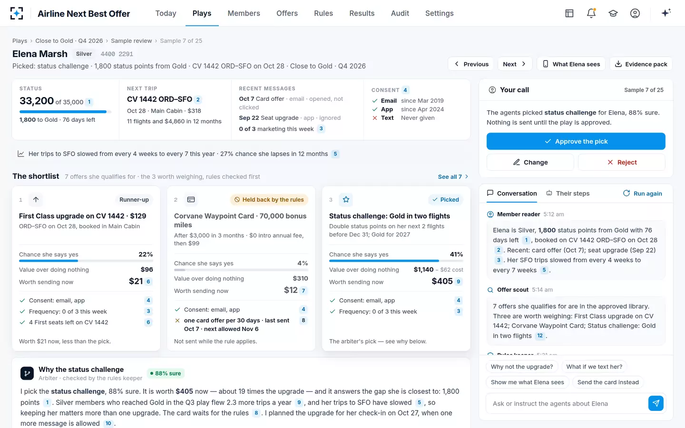Screen dimensions: 685x428
Task: Go to the Previous sample
Action: (471, 64)
